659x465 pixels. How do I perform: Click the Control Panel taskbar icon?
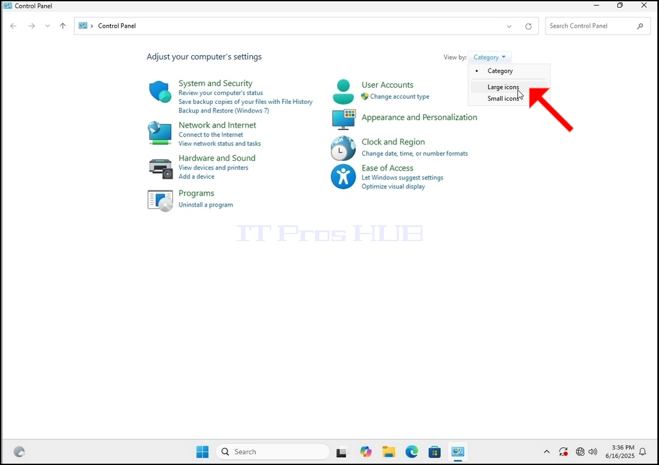tap(458, 452)
